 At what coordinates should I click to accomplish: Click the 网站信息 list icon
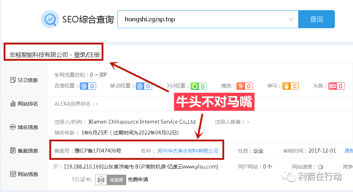(13, 174)
